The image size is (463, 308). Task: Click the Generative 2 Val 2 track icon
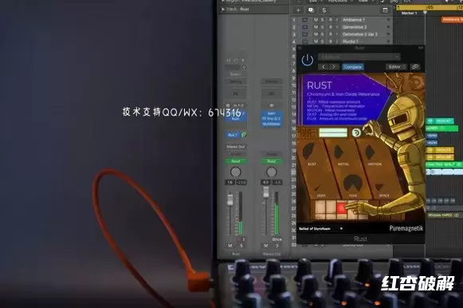click(305, 34)
